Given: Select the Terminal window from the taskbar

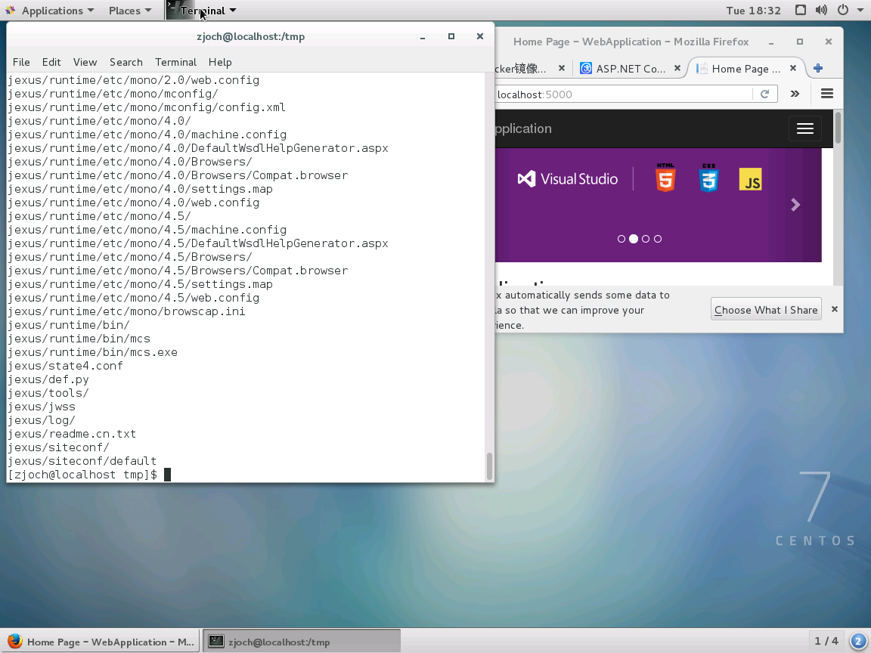Looking at the screenshot, I should click(301, 640).
